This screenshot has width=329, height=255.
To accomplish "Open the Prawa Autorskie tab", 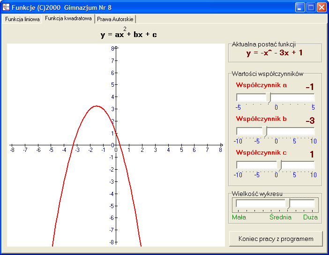I will 115,19.
